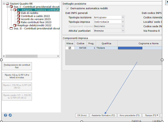Click the Rate contributi fissi 2023 icon
168x122 pixels.
(19, 22)
